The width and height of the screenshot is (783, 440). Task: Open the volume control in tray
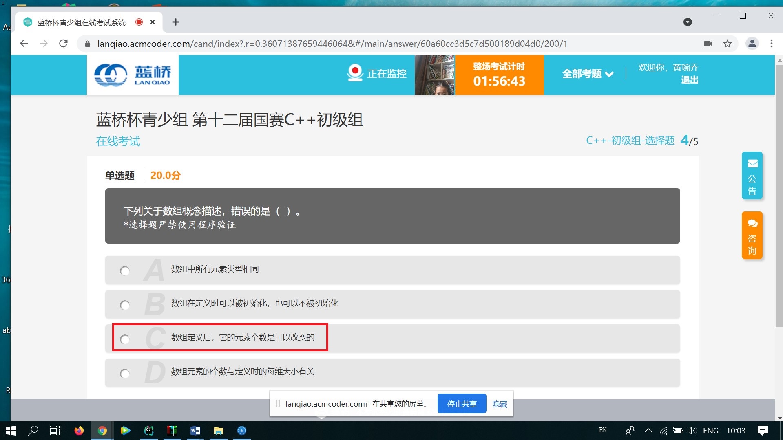click(692, 431)
